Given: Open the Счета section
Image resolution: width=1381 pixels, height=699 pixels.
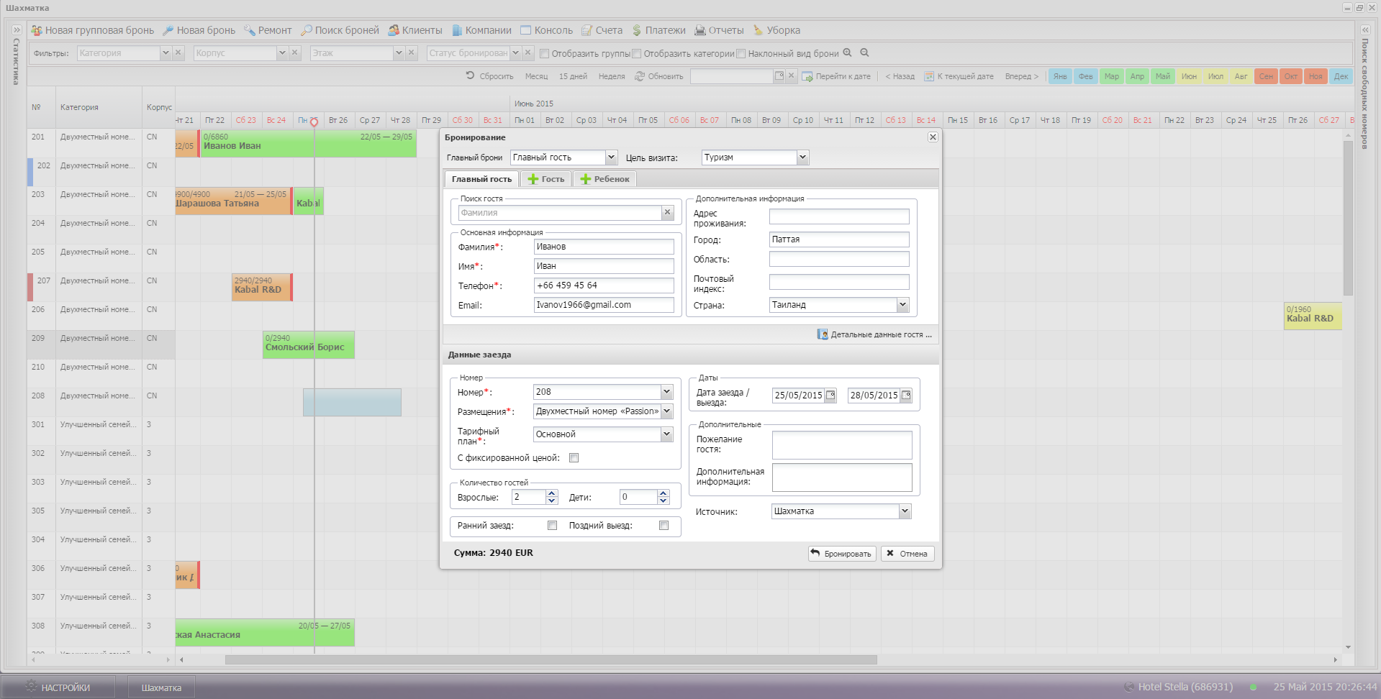Looking at the screenshot, I should pyautogui.click(x=602, y=30).
